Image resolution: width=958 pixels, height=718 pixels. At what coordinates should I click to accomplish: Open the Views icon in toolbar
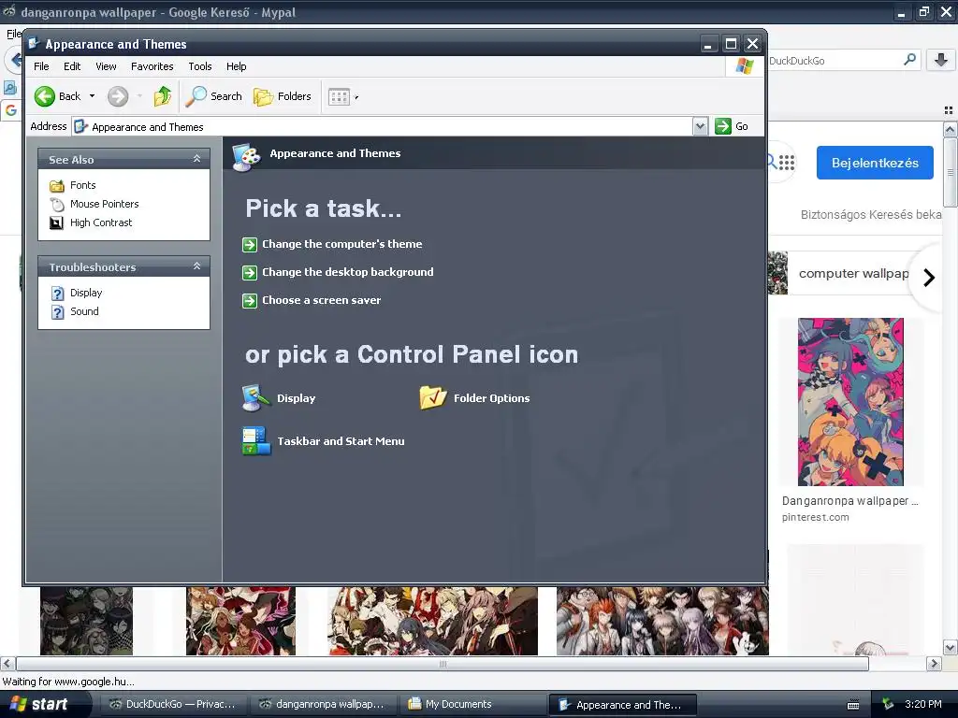point(339,96)
